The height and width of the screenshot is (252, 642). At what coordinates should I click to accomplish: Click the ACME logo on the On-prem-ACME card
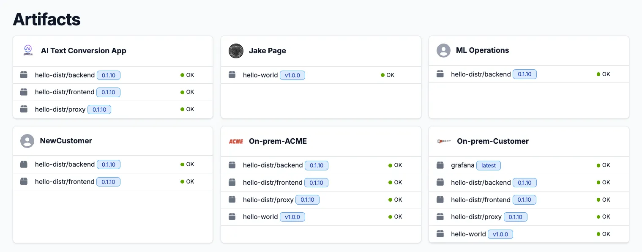click(x=236, y=141)
